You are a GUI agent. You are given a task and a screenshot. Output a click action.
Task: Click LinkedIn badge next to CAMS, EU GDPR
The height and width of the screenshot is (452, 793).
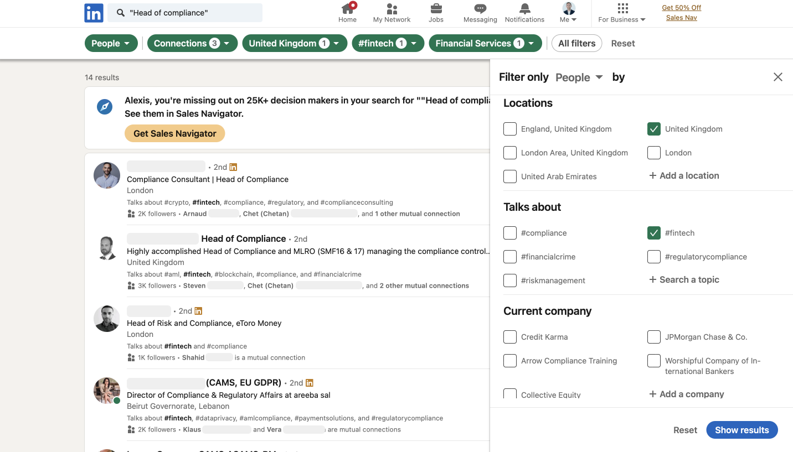[x=309, y=383]
